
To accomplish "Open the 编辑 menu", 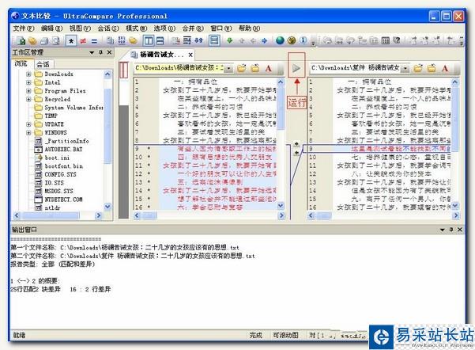I will [x=51, y=29].
